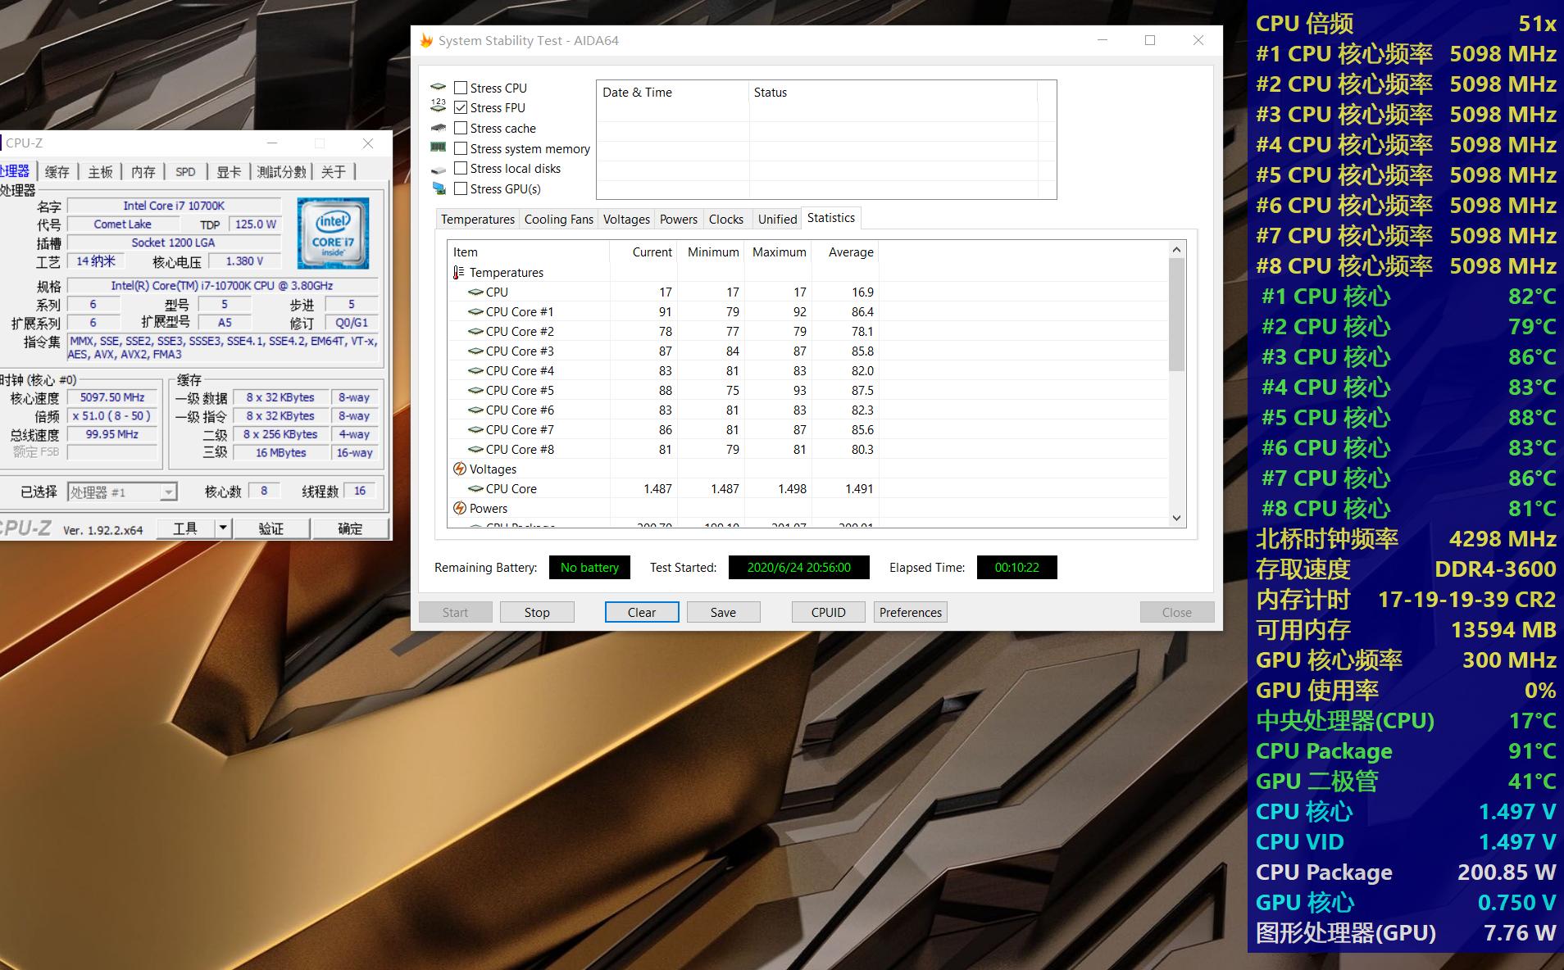
Task: Click the statistics scrollbar up arrow
Action: [x=1176, y=249]
